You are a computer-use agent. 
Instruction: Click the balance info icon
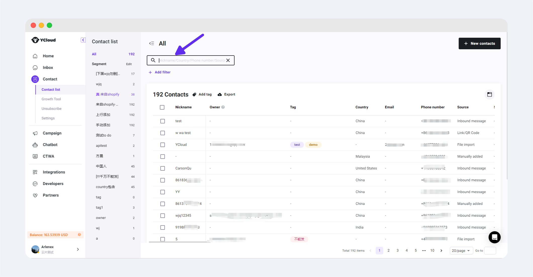tap(79, 235)
